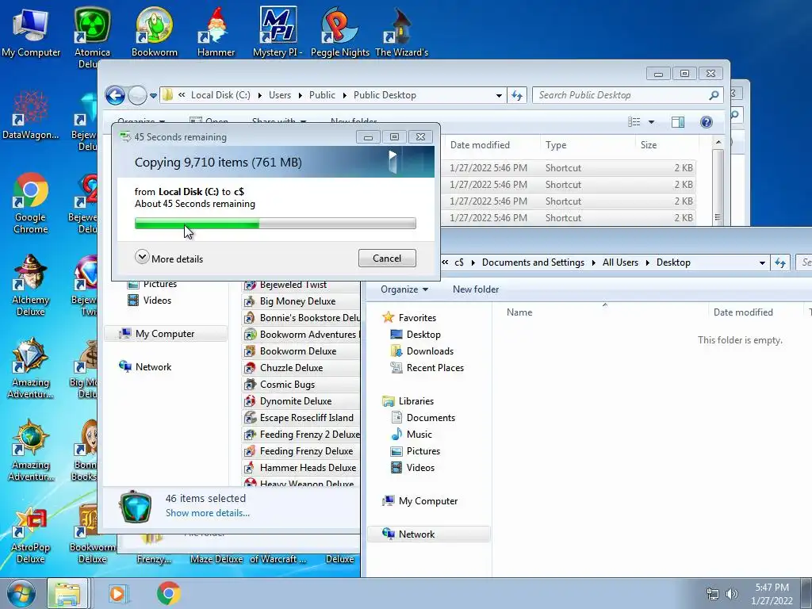
Task: Open the change view options dropdown arrow
Action: 652,122
